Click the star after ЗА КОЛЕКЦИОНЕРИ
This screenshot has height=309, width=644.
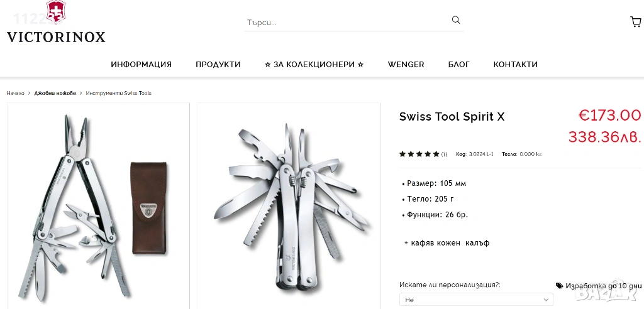tap(360, 65)
